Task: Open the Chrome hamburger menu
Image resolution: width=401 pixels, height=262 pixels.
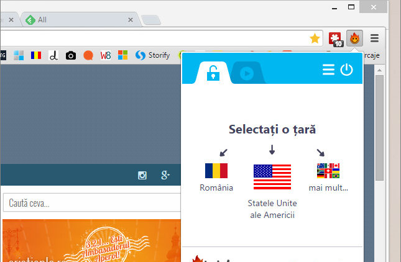Action: coord(374,38)
